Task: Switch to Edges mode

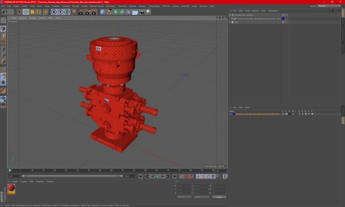Action: pos(3,55)
